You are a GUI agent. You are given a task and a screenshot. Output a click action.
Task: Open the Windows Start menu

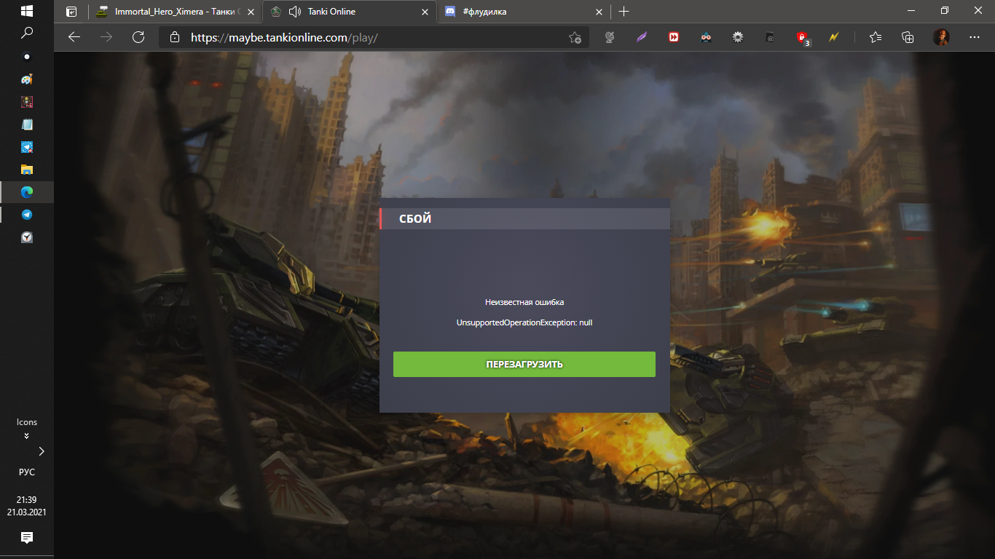point(27,12)
